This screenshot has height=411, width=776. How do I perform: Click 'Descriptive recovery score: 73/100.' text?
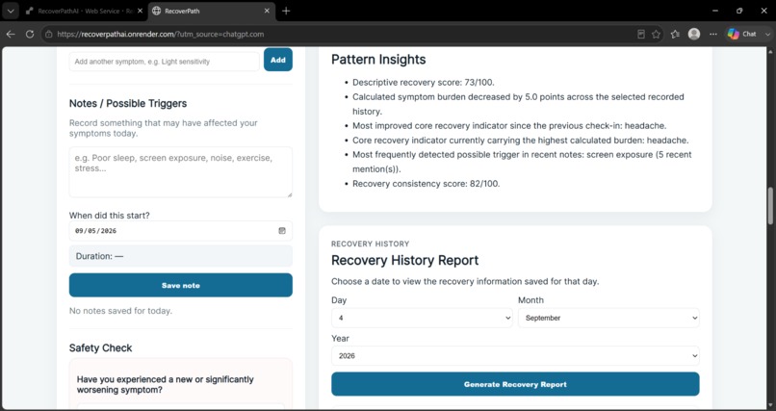tap(423, 83)
